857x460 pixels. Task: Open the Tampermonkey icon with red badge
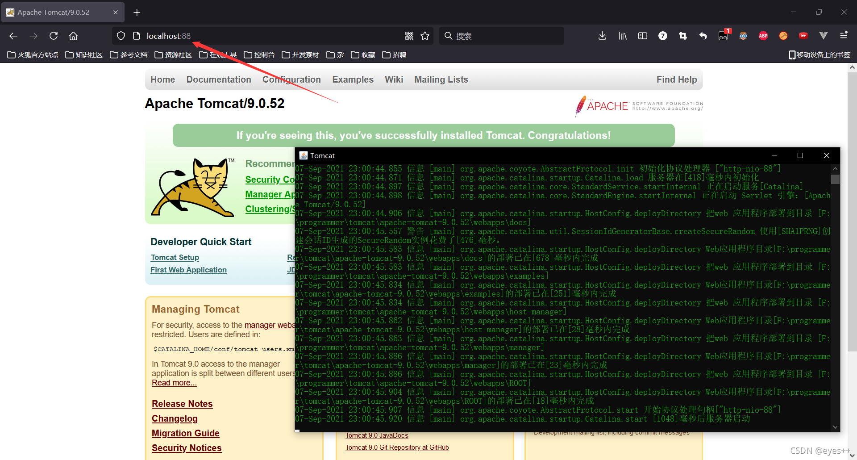point(724,36)
